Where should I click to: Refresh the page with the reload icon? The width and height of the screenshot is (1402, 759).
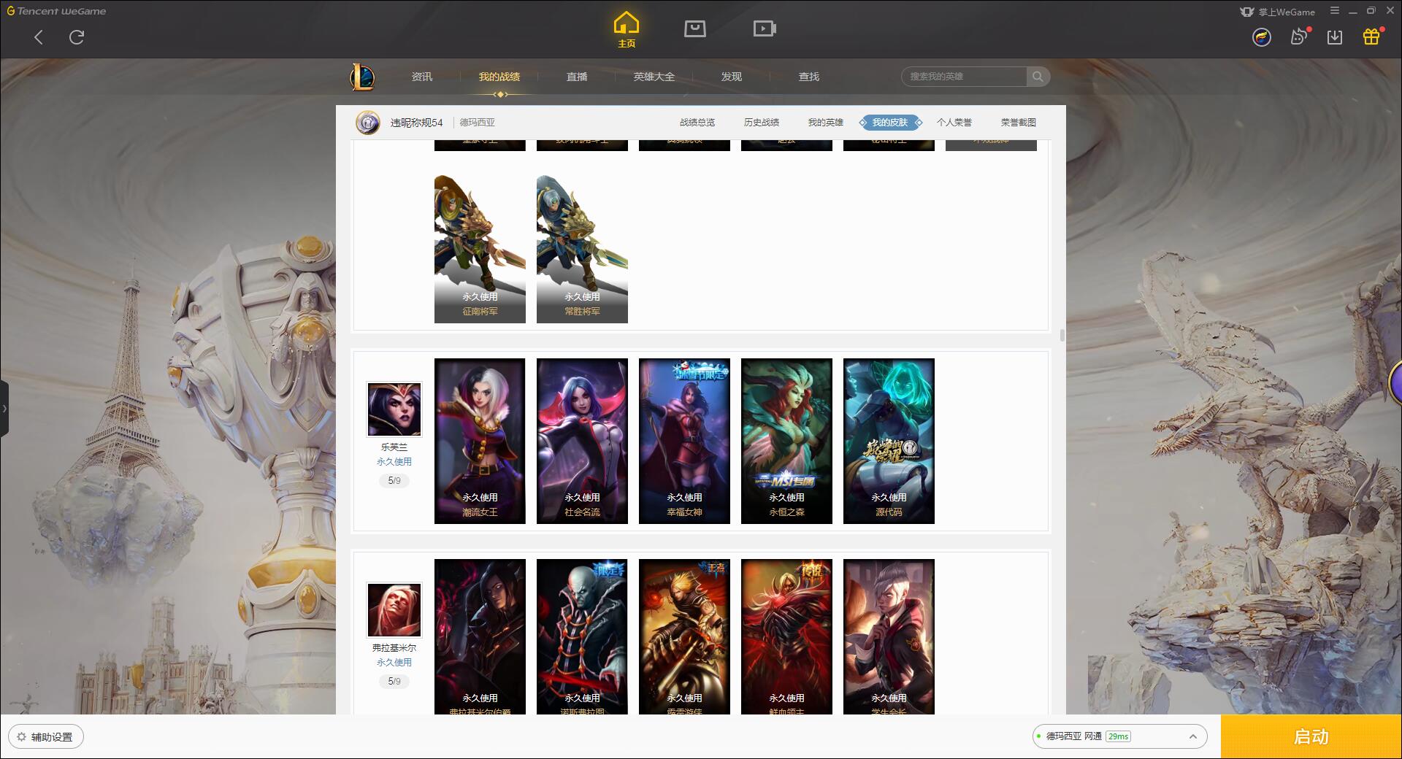point(77,37)
